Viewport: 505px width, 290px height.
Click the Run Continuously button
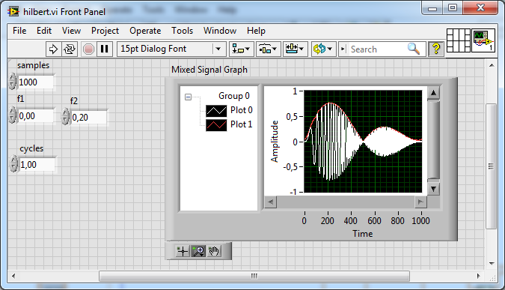pos(70,49)
